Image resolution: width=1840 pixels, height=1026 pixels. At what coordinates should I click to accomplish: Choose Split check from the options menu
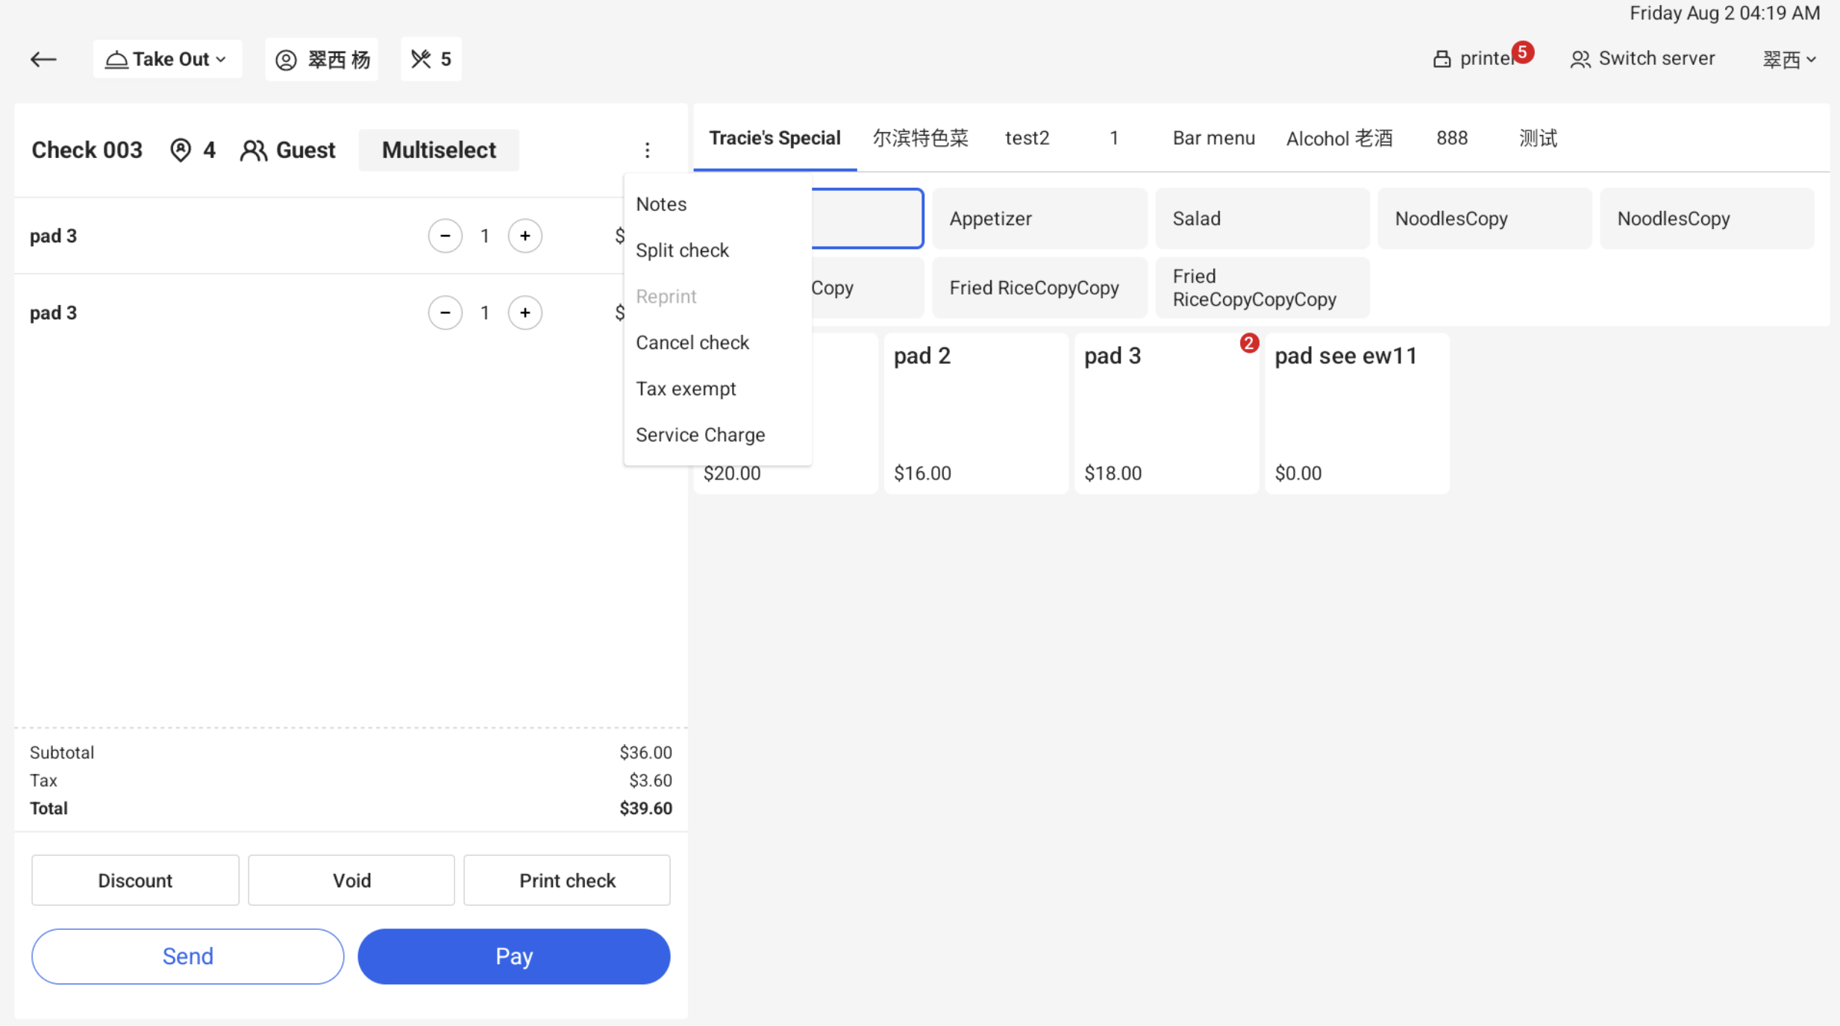(x=682, y=250)
